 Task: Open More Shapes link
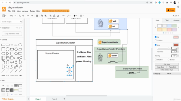tap(8, 99)
